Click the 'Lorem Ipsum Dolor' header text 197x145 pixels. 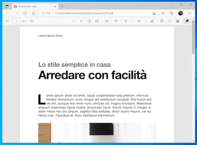[x=50, y=36]
